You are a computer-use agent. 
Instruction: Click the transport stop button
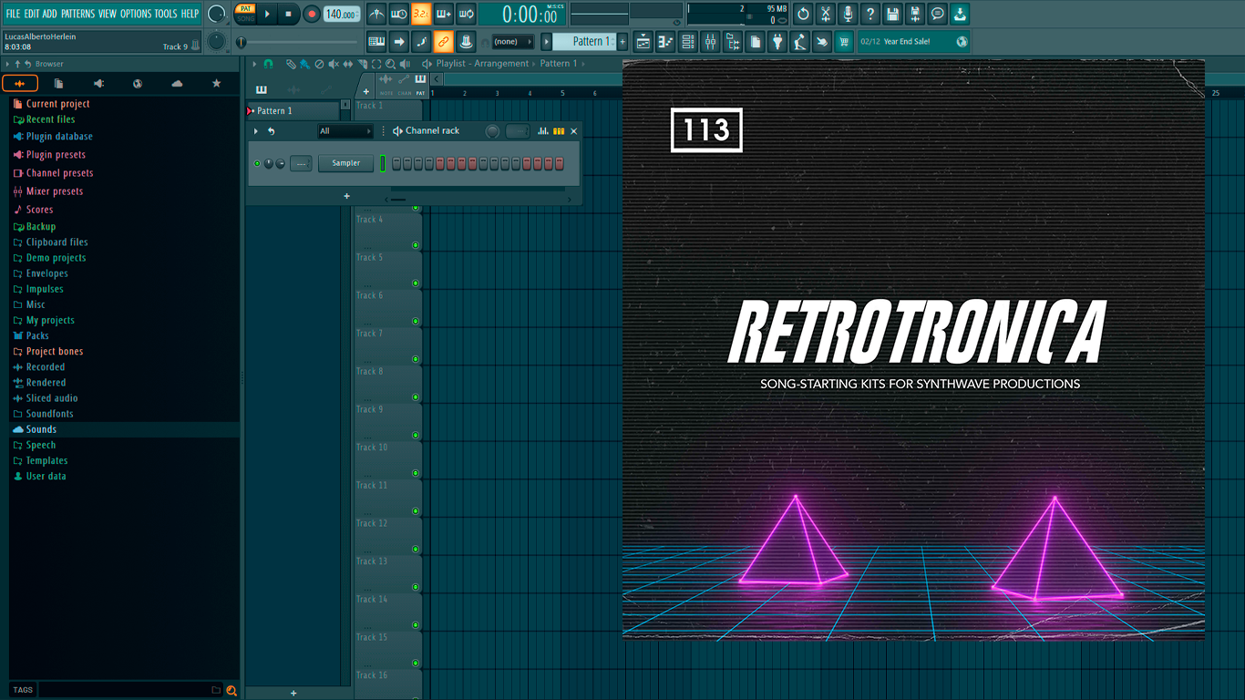(289, 14)
